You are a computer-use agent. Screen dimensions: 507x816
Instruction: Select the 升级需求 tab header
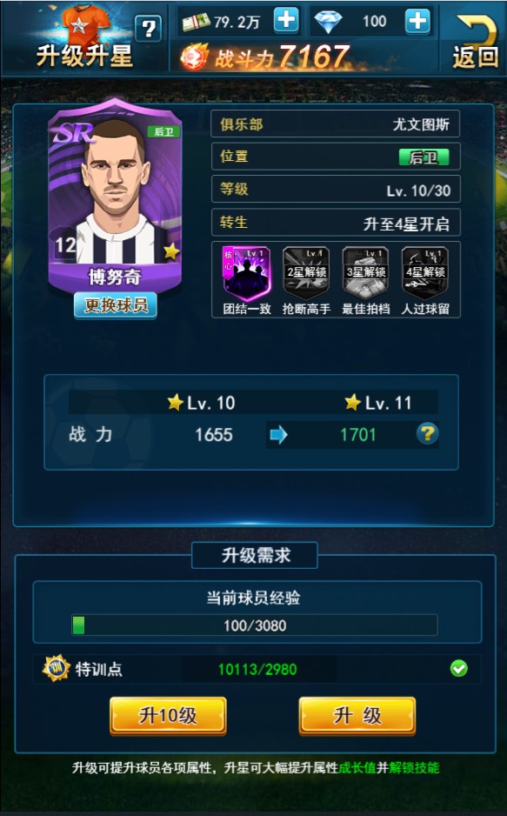(x=255, y=555)
